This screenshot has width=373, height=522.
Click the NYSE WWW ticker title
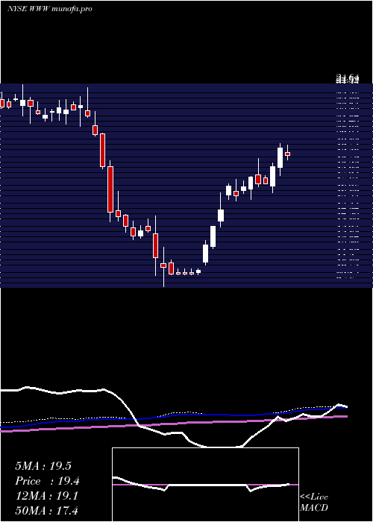(x=50, y=9)
